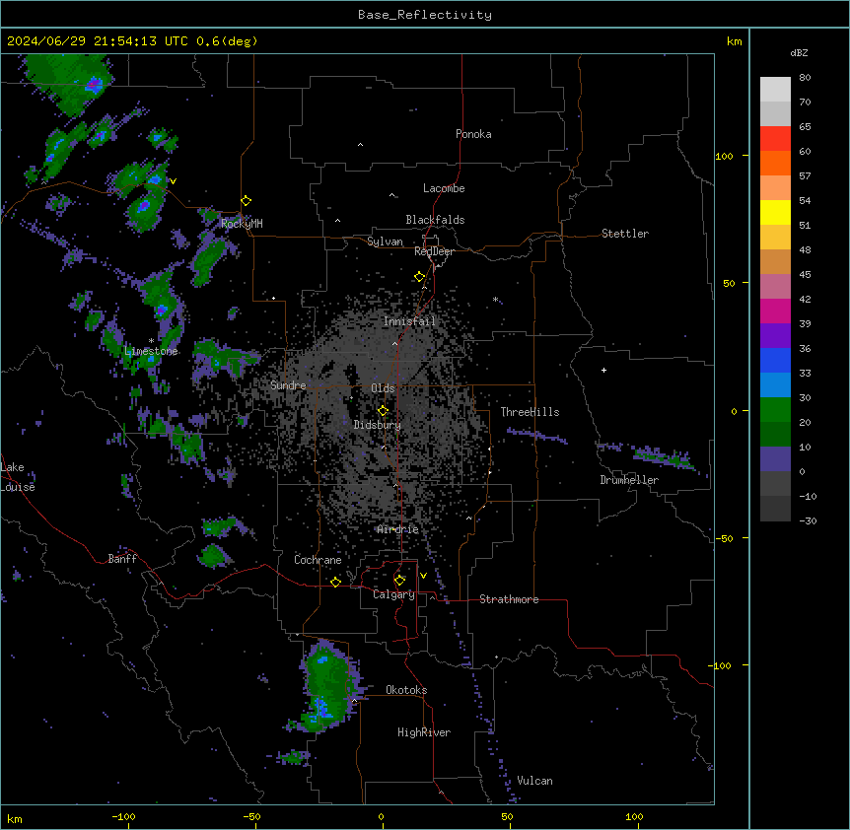Select the yellow 54 dBZ legend swatch
Screen dimensions: 850x830
[x=775, y=212]
